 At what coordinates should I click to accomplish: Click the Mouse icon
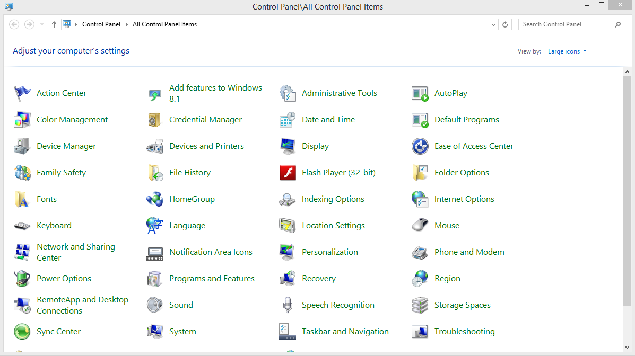(420, 226)
